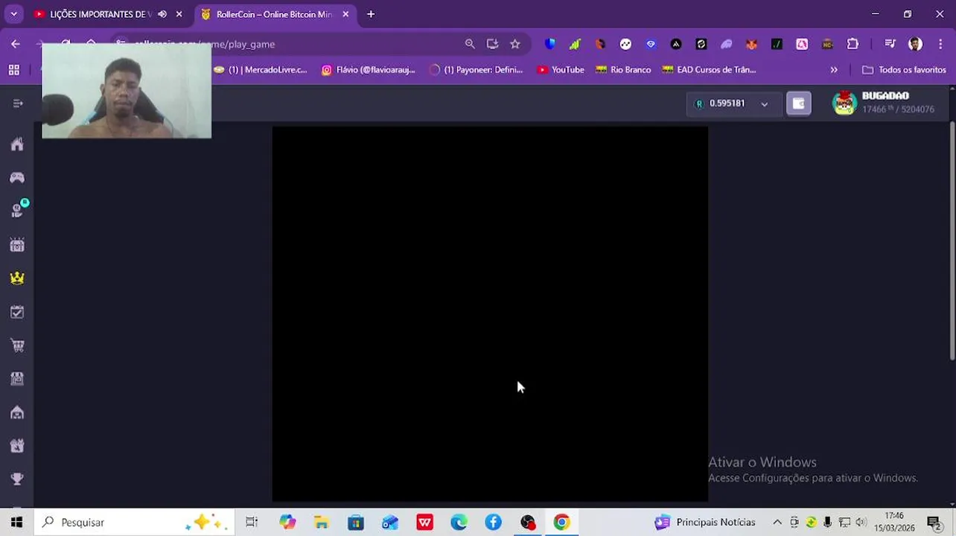Open the marketplace stall icon
The height and width of the screenshot is (536, 956).
pyautogui.click(x=17, y=379)
